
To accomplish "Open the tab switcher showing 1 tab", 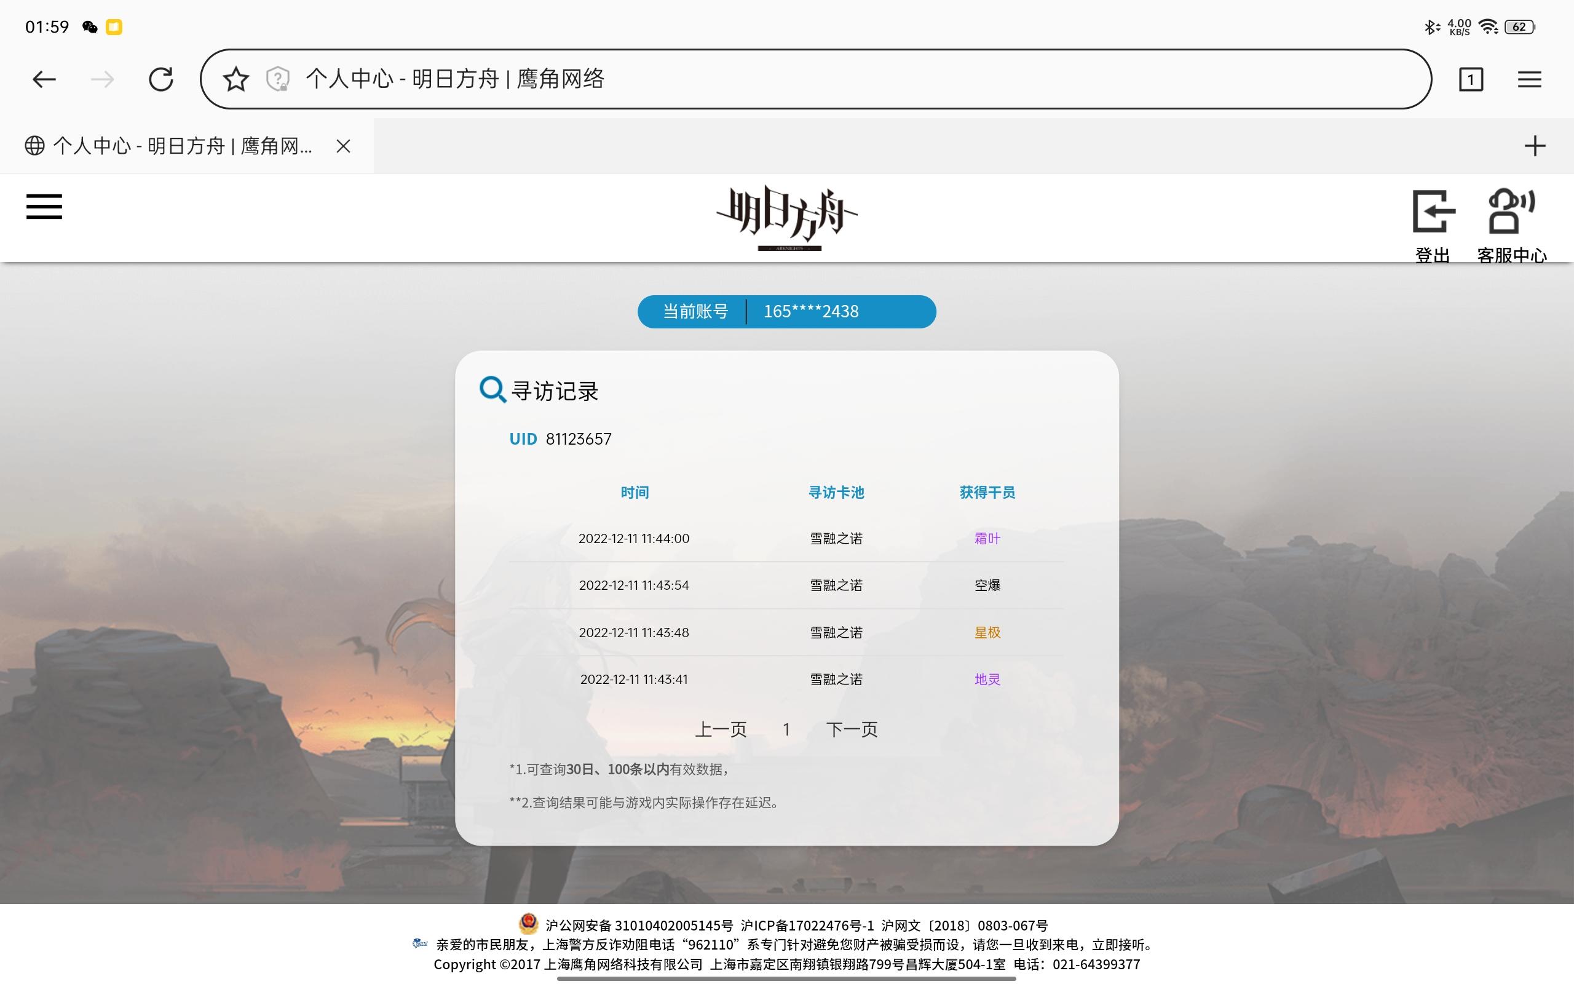I will point(1471,79).
